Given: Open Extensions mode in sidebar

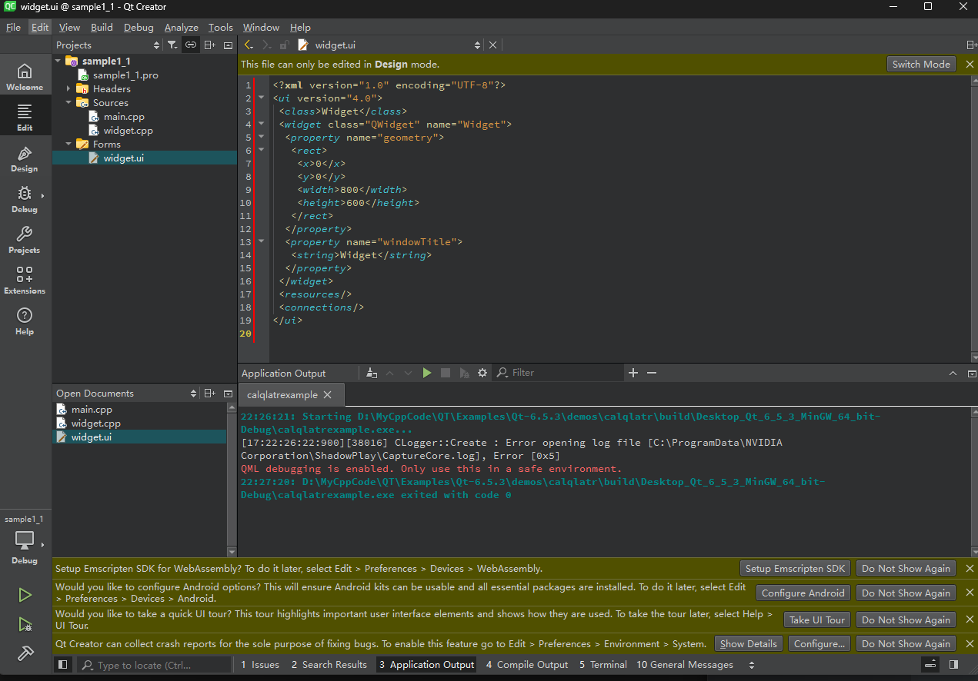Looking at the screenshot, I should pos(25,281).
